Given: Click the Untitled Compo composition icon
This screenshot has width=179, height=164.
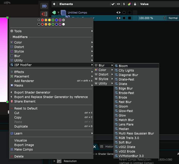Looking at the screenshot, I should click(x=63, y=12).
